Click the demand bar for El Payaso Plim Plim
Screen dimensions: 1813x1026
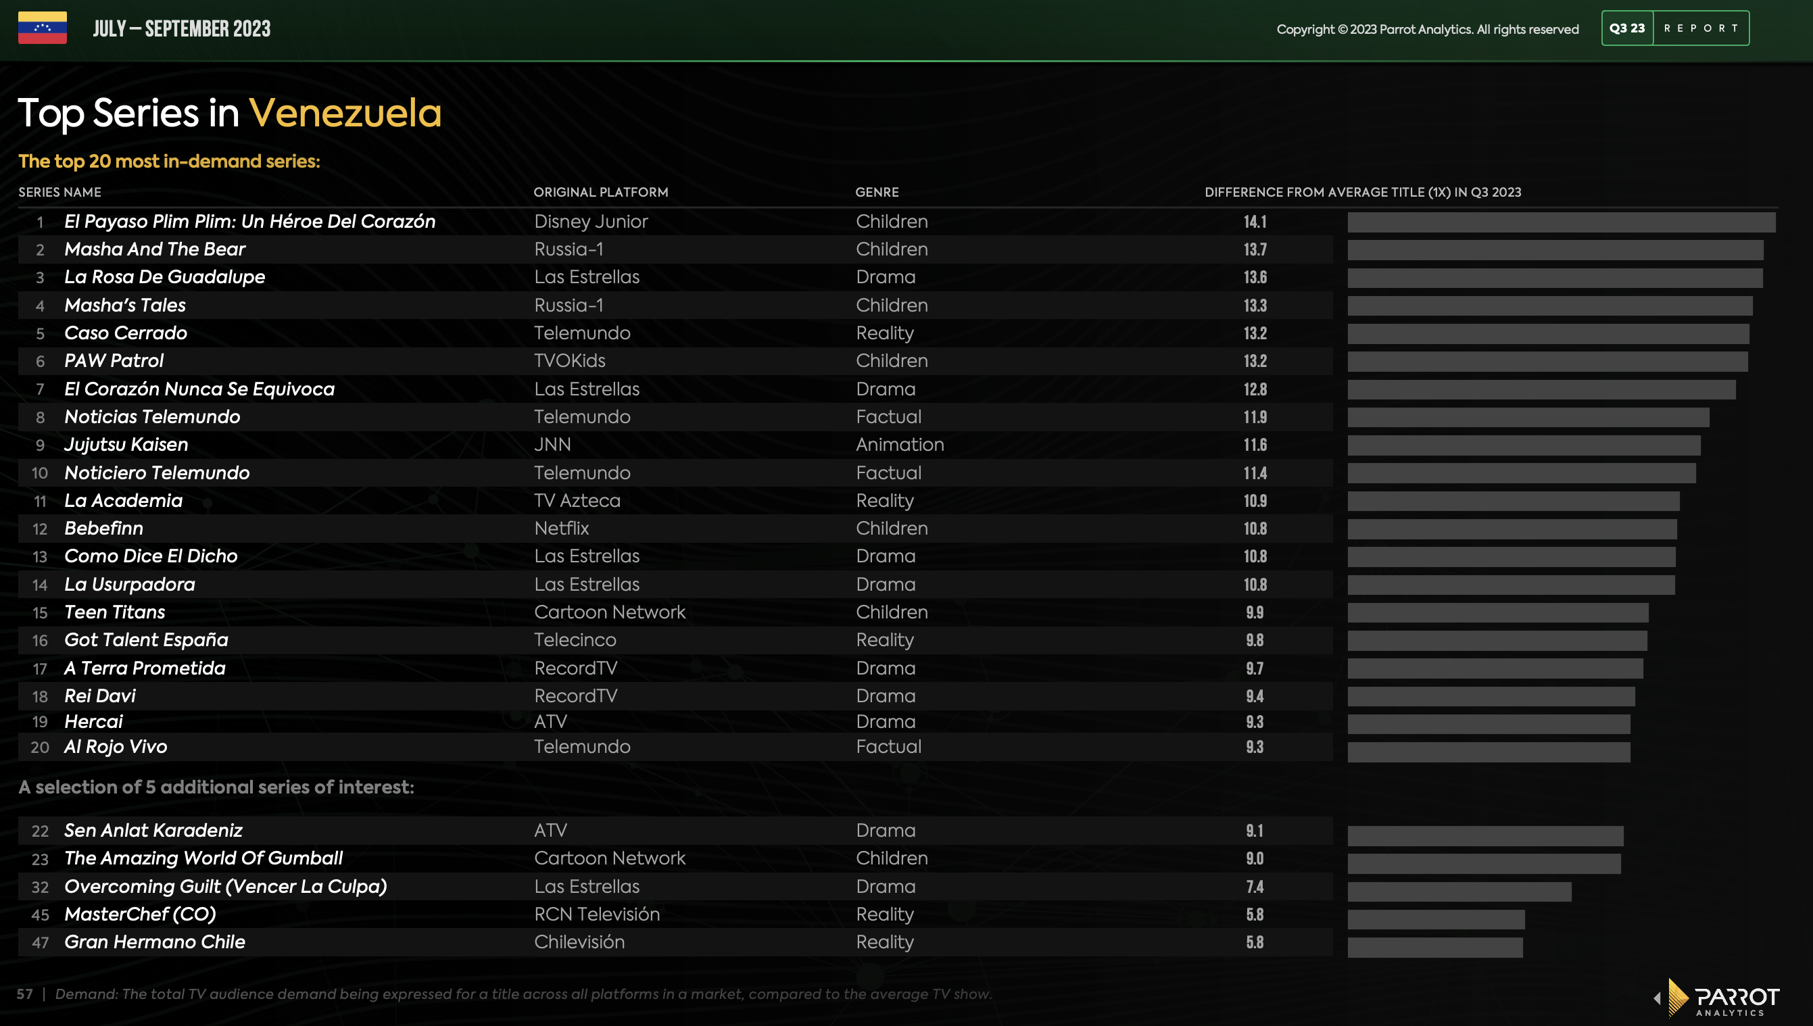(1562, 222)
